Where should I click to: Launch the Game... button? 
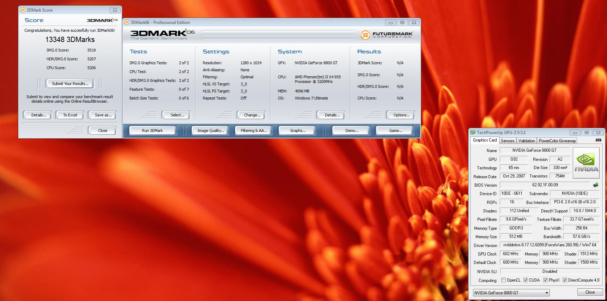click(x=395, y=131)
